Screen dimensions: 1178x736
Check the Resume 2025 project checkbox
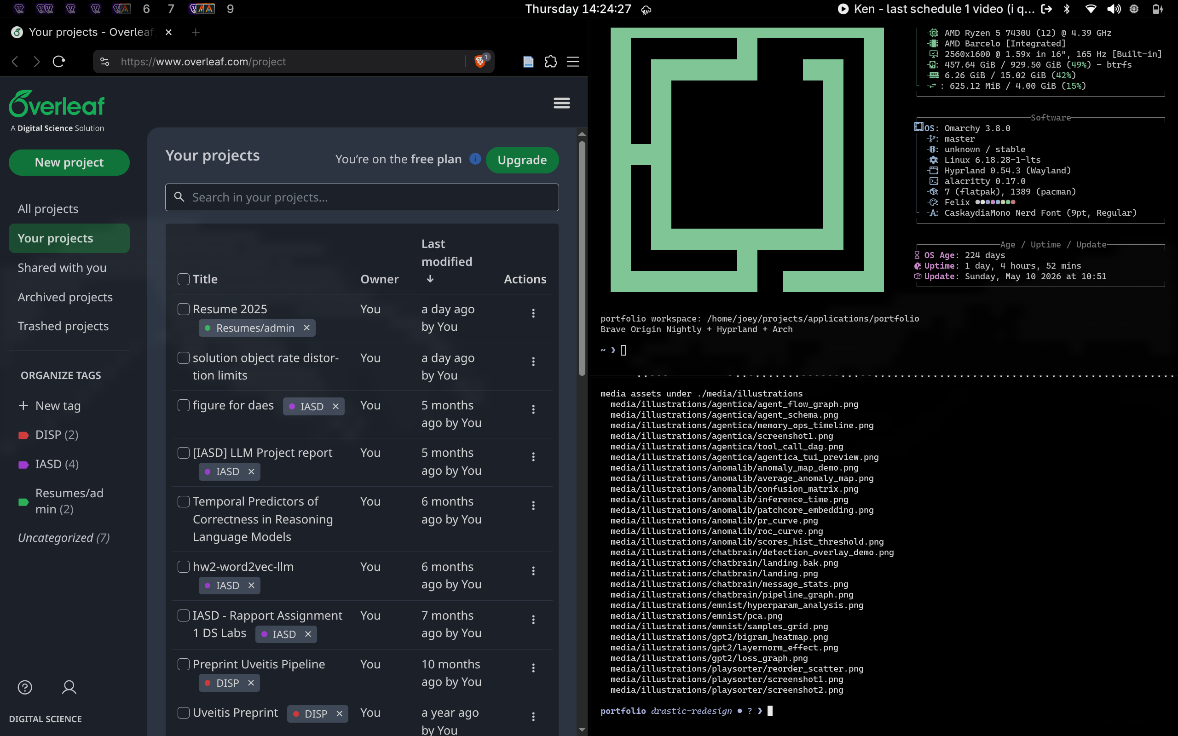click(184, 309)
